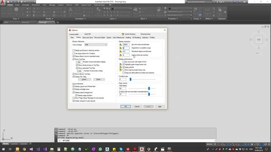Click the Insert block icon
This screenshot has height=152, width=271.
[x=135, y=9]
